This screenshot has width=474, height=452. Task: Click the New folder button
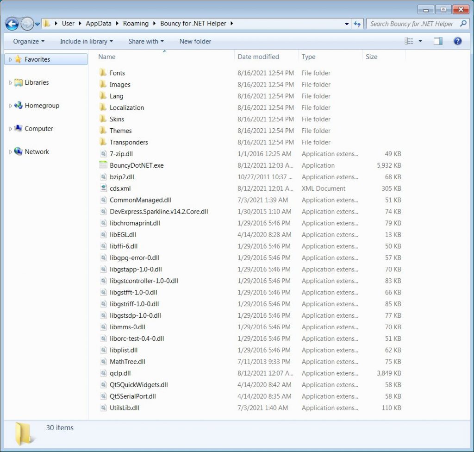click(x=195, y=41)
